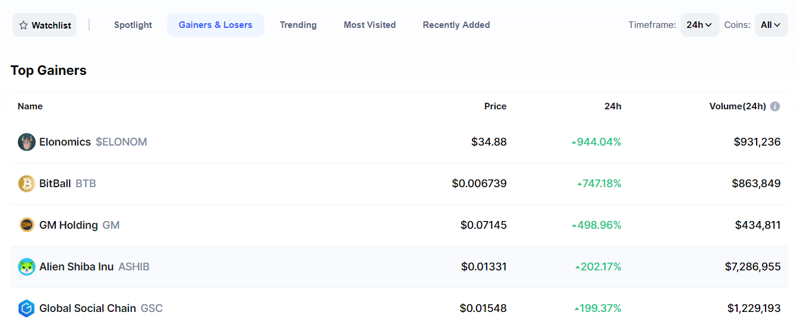Click the Volume(24h) info icon
Viewport: 797px width, 328px height.
coord(775,106)
